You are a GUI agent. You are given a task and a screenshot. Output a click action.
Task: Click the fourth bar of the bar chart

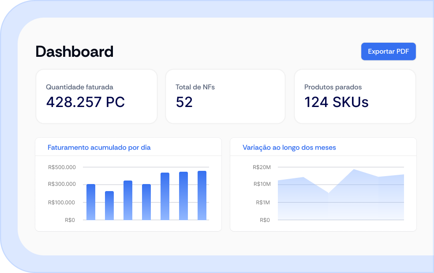tap(146, 202)
